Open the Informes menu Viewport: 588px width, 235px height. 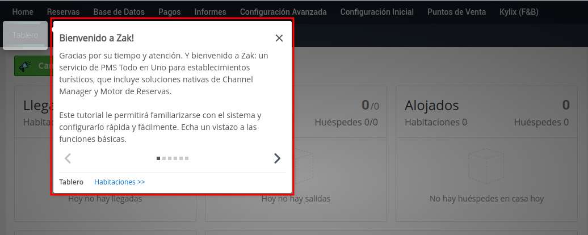point(210,12)
